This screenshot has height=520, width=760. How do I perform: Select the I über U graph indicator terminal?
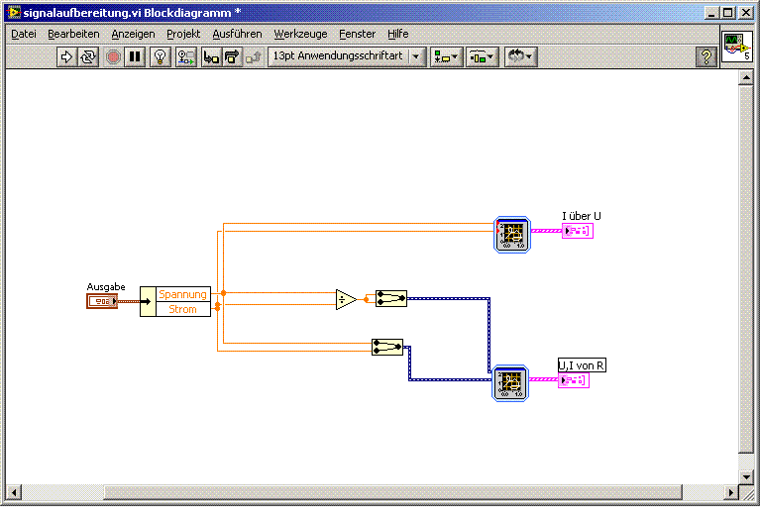tap(578, 231)
